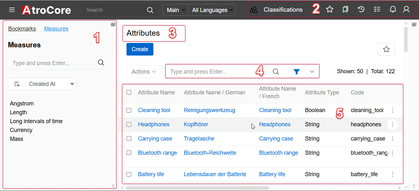This screenshot has height=191, width=419.
Task: Click the horizontal table scrollbar
Action: coord(197,188)
